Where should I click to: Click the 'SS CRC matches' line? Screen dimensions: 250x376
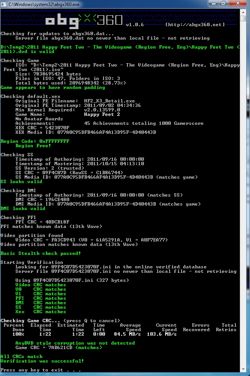(x=40, y=307)
